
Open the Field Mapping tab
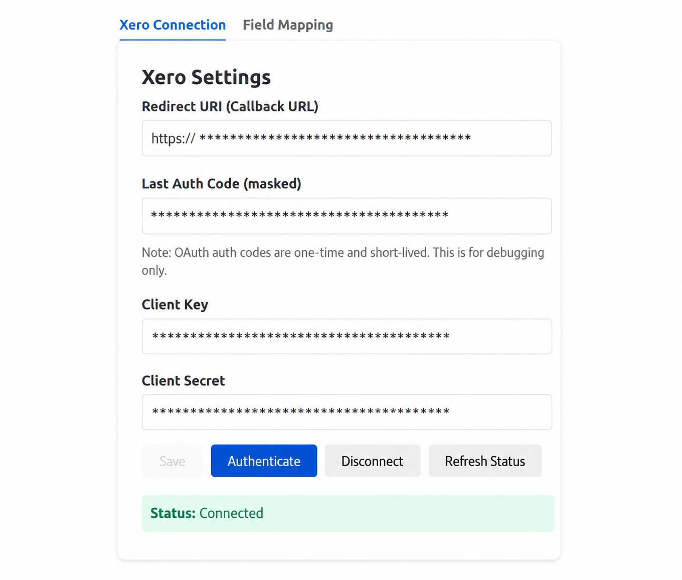(x=288, y=25)
